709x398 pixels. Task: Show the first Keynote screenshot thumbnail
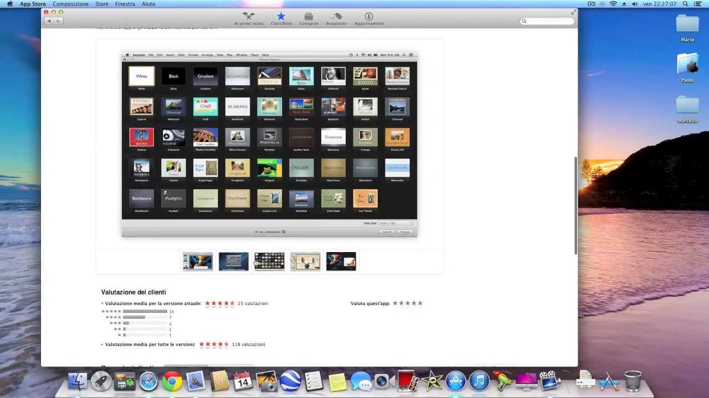tap(198, 261)
